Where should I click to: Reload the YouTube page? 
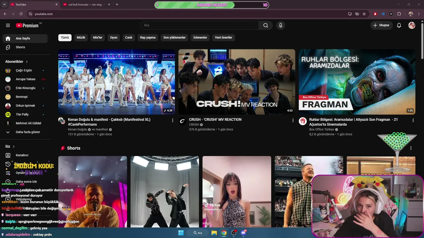(21, 14)
